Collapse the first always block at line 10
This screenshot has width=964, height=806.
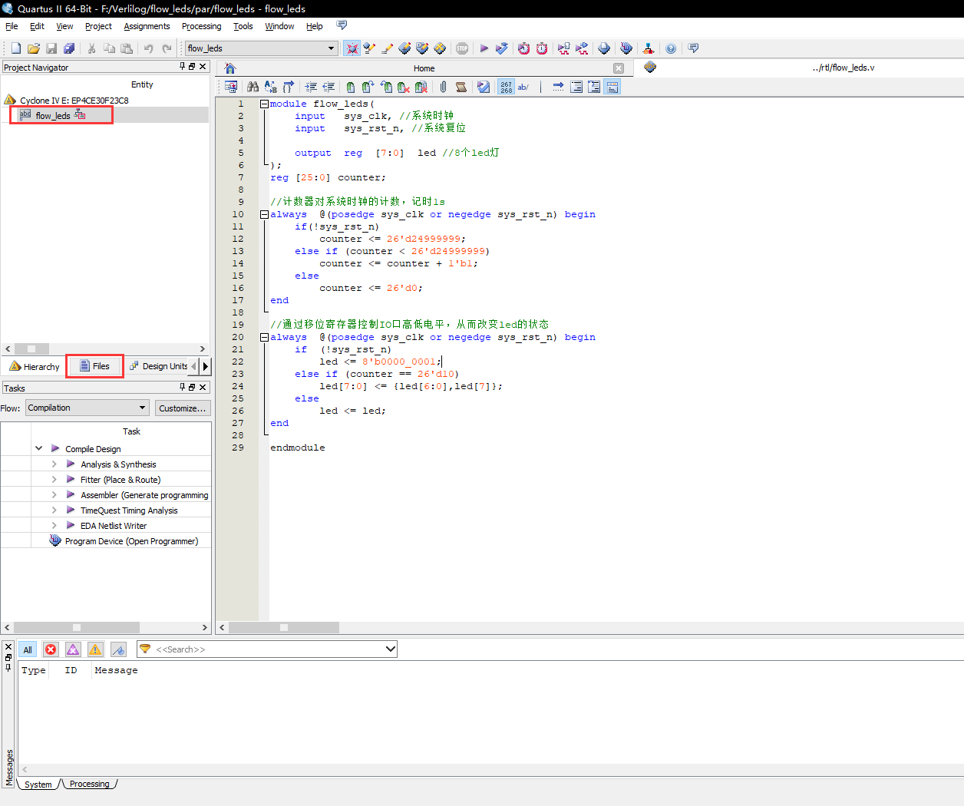tap(264, 214)
